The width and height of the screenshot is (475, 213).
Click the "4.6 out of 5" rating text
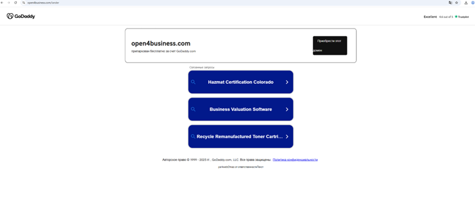pyautogui.click(x=446, y=17)
